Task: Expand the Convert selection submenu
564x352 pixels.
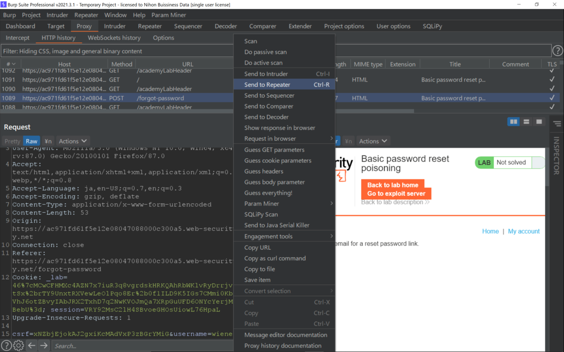Action: [284, 291]
